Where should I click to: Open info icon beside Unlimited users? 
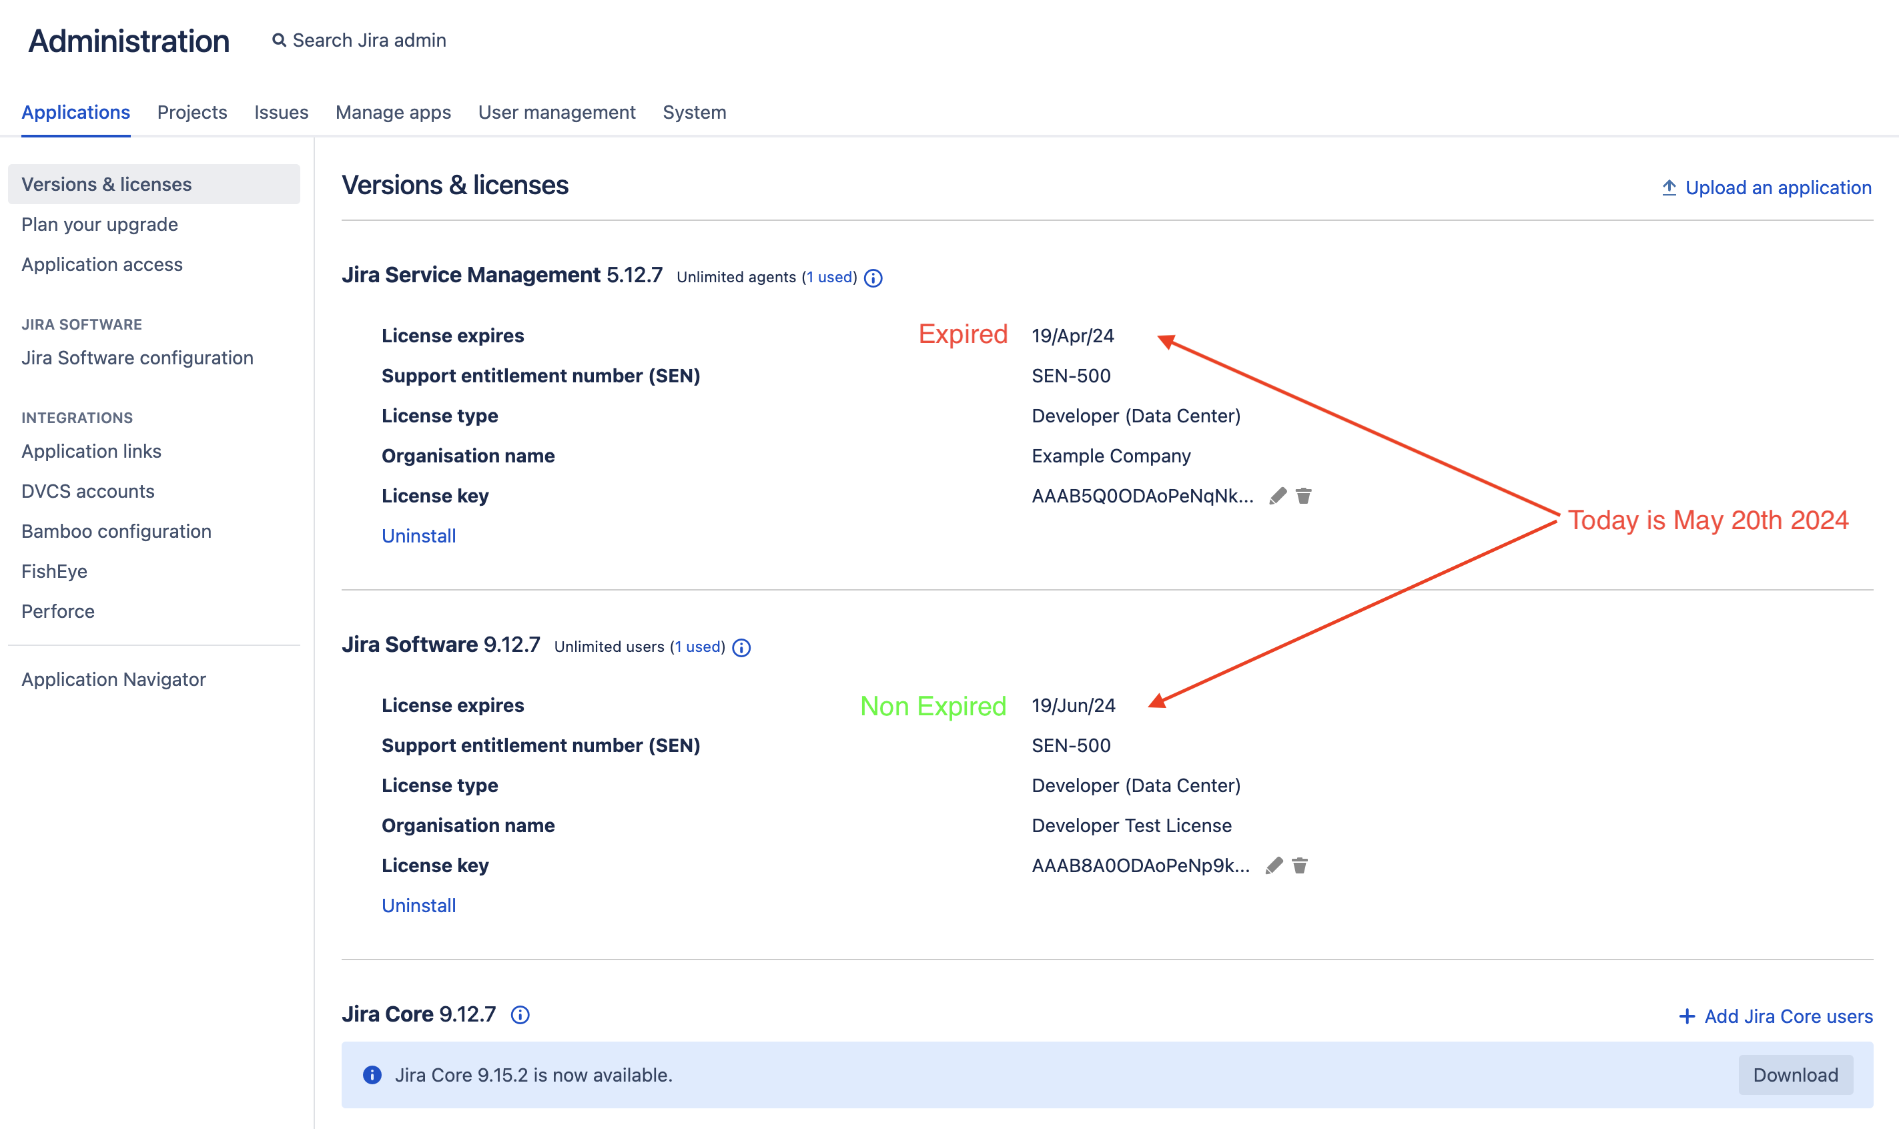point(741,648)
